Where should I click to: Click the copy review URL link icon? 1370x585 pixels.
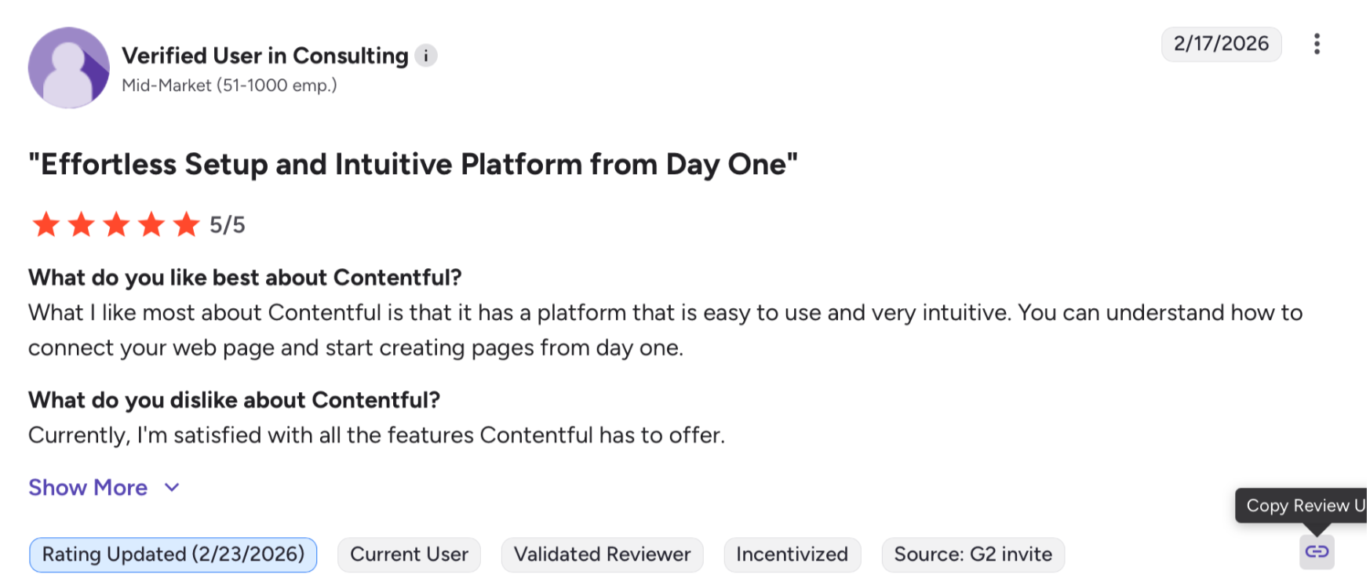[1316, 551]
